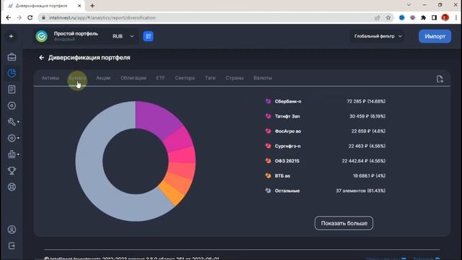462x260 pixels.
Task: Open the RUB currency dropdown
Action: pyautogui.click(x=123, y=36)
